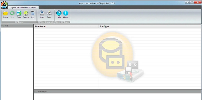
Task: Click the About BKF Repair group label
Action: [62, 22]
